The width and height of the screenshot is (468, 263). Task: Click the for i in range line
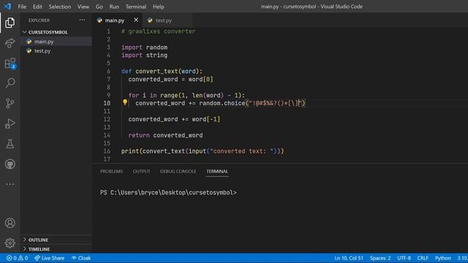pyautogui.click(x=186, y=95)
